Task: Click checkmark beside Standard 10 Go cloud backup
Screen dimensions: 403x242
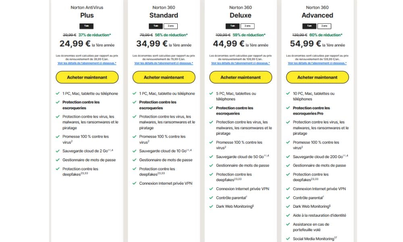Action: pyautogui.click(x=135, y=151)
